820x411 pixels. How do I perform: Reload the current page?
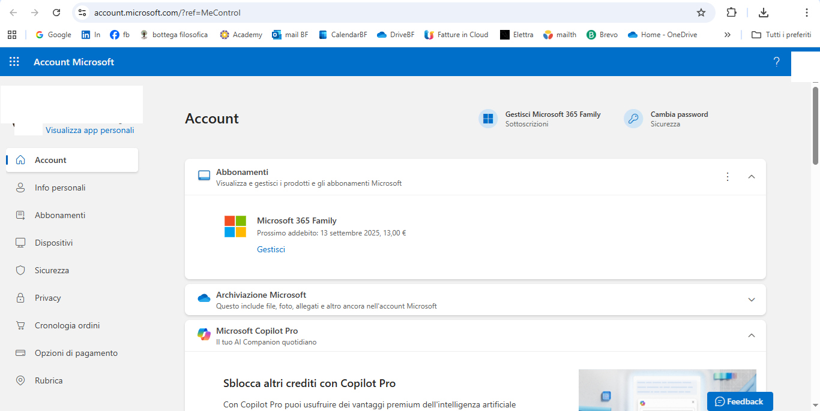click(56, 13)
